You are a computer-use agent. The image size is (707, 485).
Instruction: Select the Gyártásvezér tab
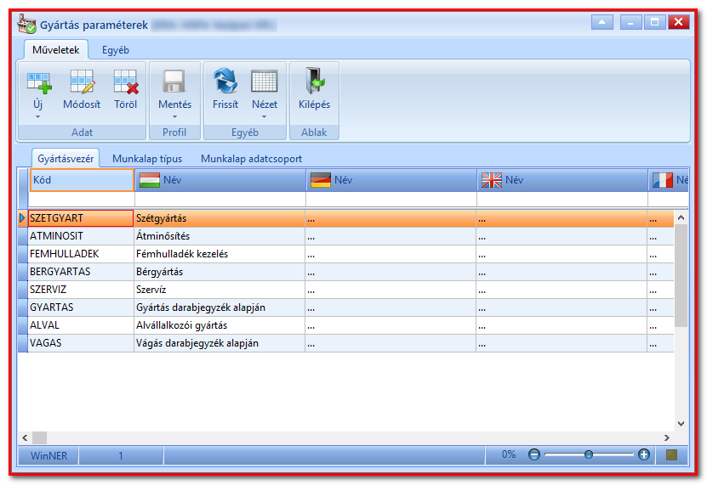(x=66, y=159)
